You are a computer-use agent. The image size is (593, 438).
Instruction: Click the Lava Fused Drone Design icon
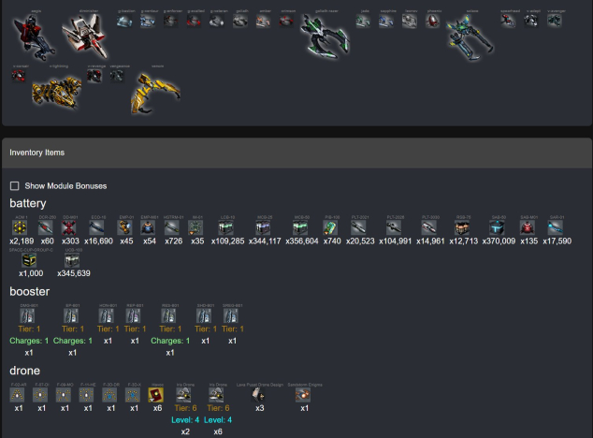coord(259,395)
